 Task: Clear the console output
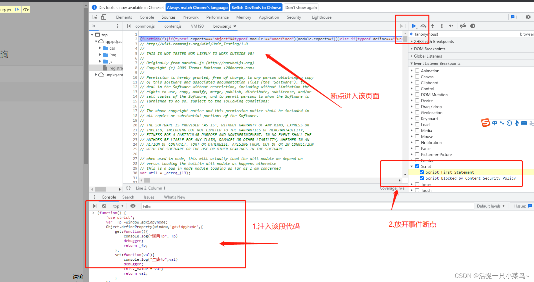click(x=104, y=206)
